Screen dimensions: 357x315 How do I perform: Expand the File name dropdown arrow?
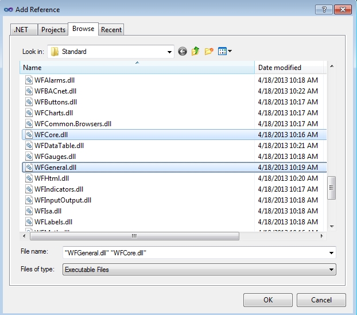click(x=331, y=253)
